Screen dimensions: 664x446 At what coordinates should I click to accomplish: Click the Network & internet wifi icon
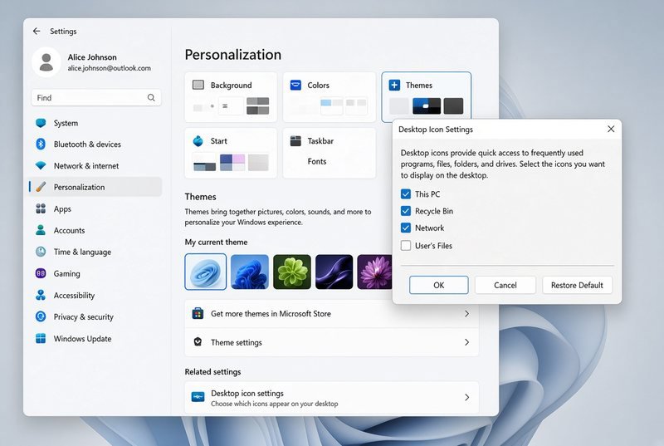(41, 165)
